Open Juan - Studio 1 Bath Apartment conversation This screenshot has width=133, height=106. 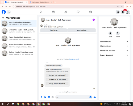(19, 24)
